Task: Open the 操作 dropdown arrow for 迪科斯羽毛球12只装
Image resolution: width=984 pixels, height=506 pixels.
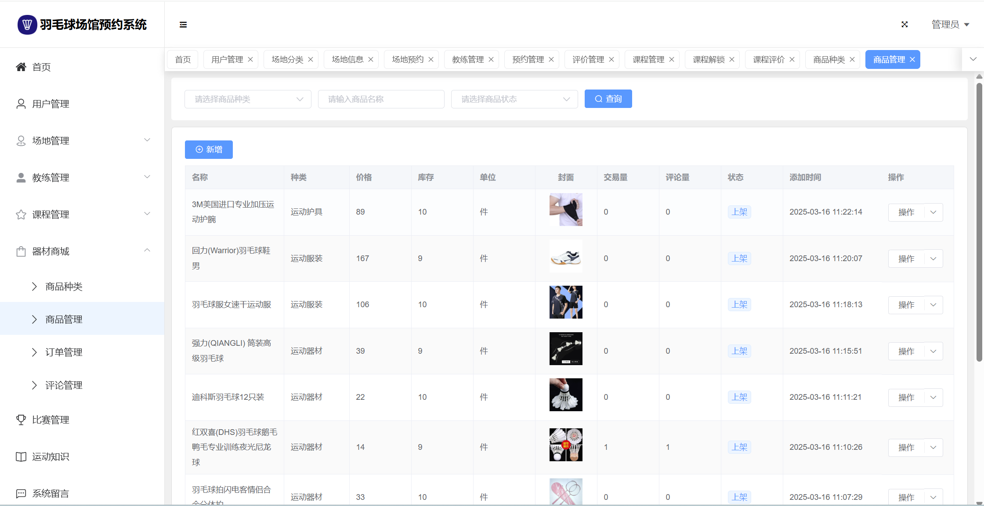Action: click(x=933, y=397)
